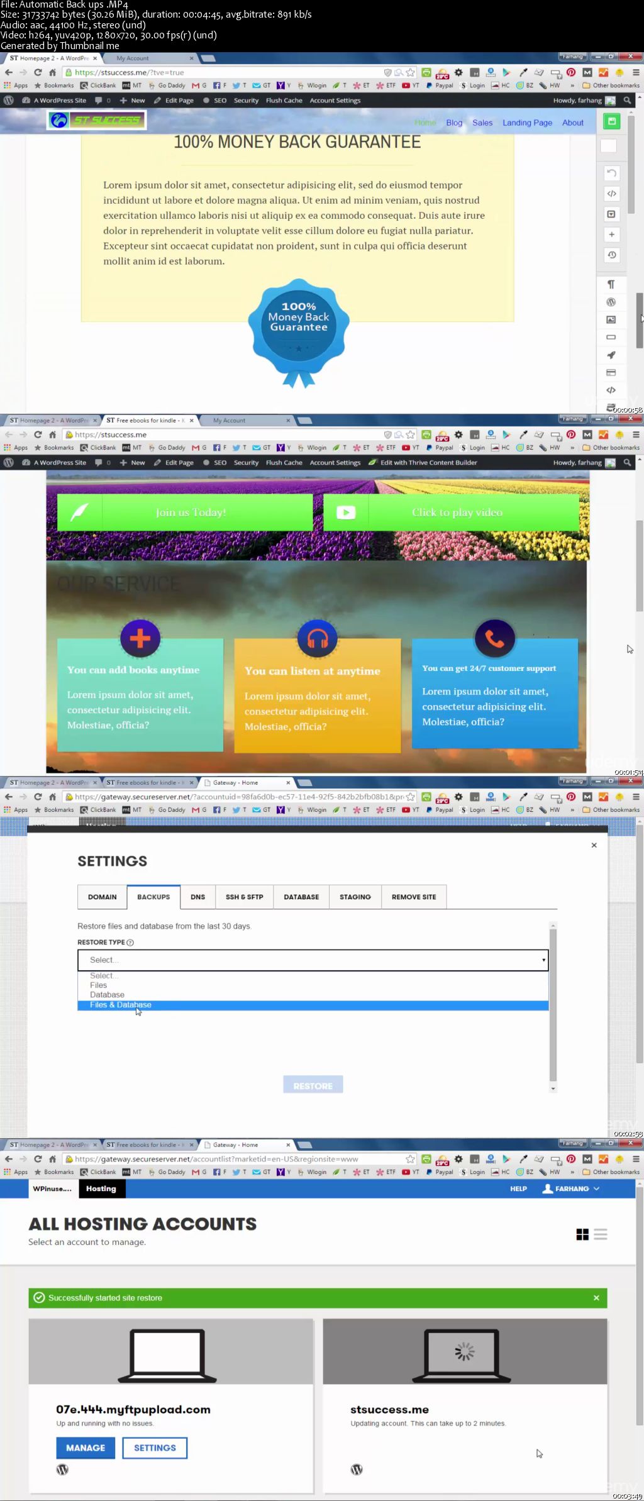The height and width of the screenshot is (1501, 644).
Task: Select paragraph text element icon in Thrive sidebar
Action: tap(611, 284)
